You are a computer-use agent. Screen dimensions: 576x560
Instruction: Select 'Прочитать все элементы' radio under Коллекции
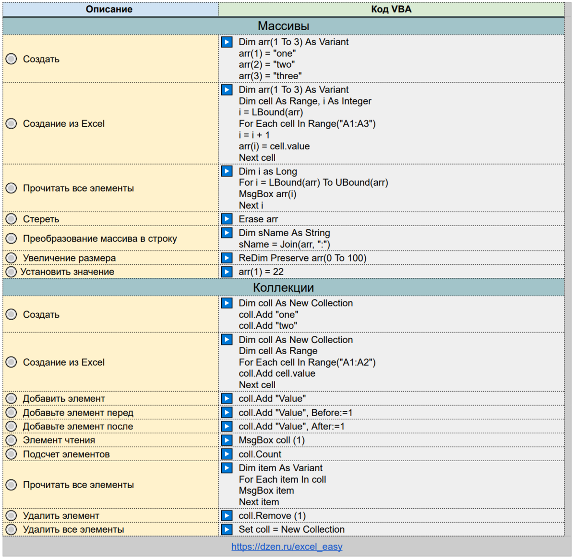[11, 485]
